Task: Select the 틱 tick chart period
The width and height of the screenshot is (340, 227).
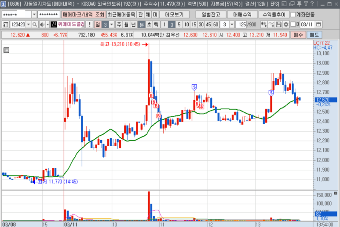Action: pos(156,25)
